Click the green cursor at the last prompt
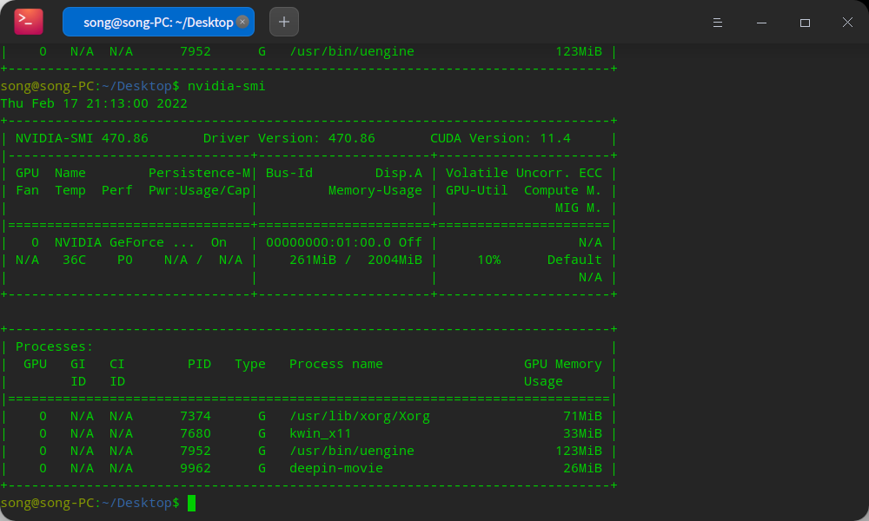 click(192, 503)
